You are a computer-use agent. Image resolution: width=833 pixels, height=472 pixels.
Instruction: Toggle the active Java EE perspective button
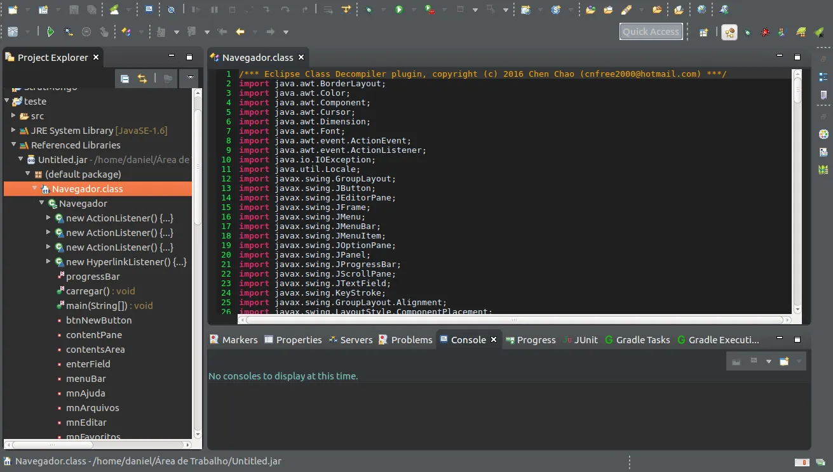pos(729,32)
